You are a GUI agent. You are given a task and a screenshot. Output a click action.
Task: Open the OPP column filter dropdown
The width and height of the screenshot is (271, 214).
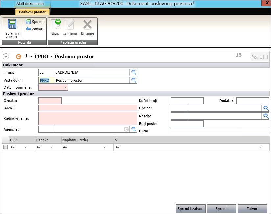pos(25,148)
